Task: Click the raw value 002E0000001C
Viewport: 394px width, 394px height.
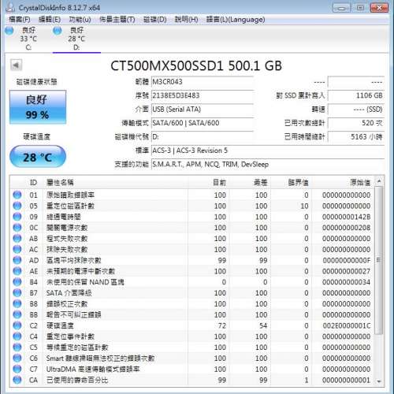Action: (347, 325)
